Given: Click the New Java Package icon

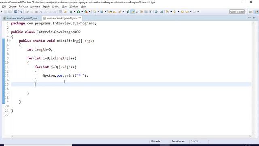Looking at the screenshot, I should click(x=95, y=12).
